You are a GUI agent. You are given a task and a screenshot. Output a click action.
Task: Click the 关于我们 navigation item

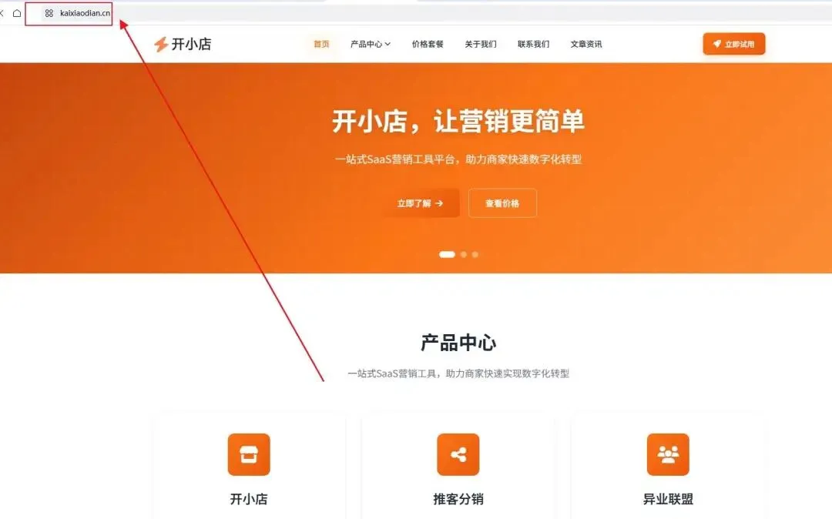pyautogui.click(x=481, y=44)
